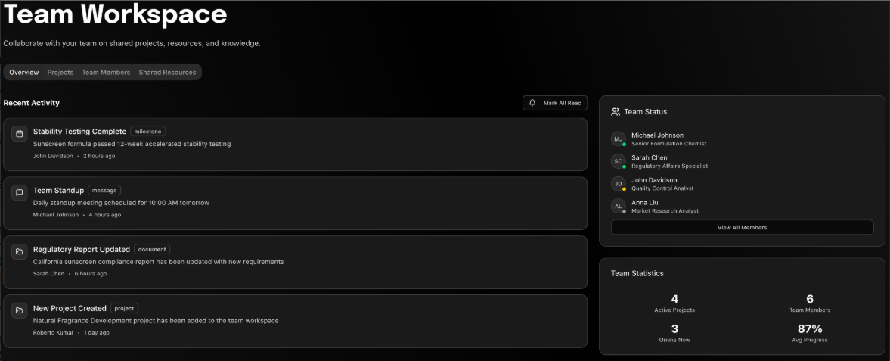
Task: Click the Team Members count label in statistics
Action: (810, 310)
